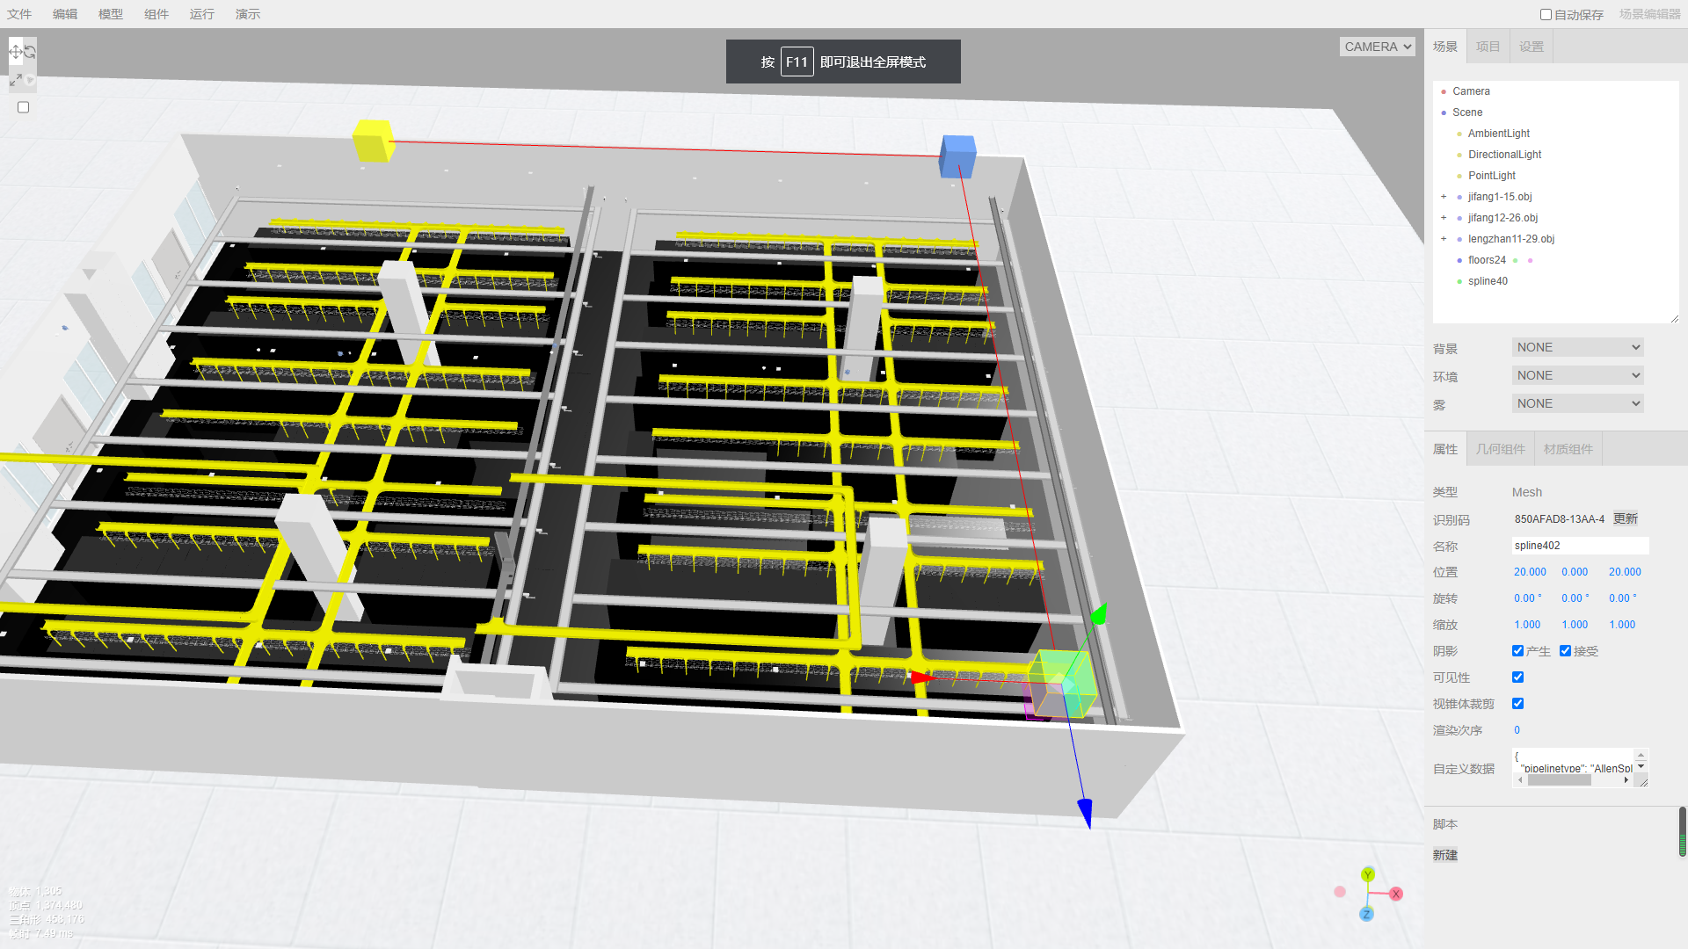Select the translate (move) gizmo tool
The height and width of the screenshot is (949, 1688).
point(15,52)
